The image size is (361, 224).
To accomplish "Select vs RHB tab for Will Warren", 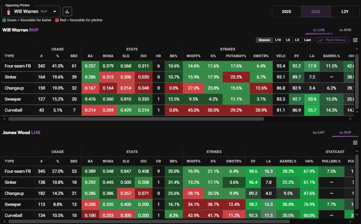I will (345, 30).
